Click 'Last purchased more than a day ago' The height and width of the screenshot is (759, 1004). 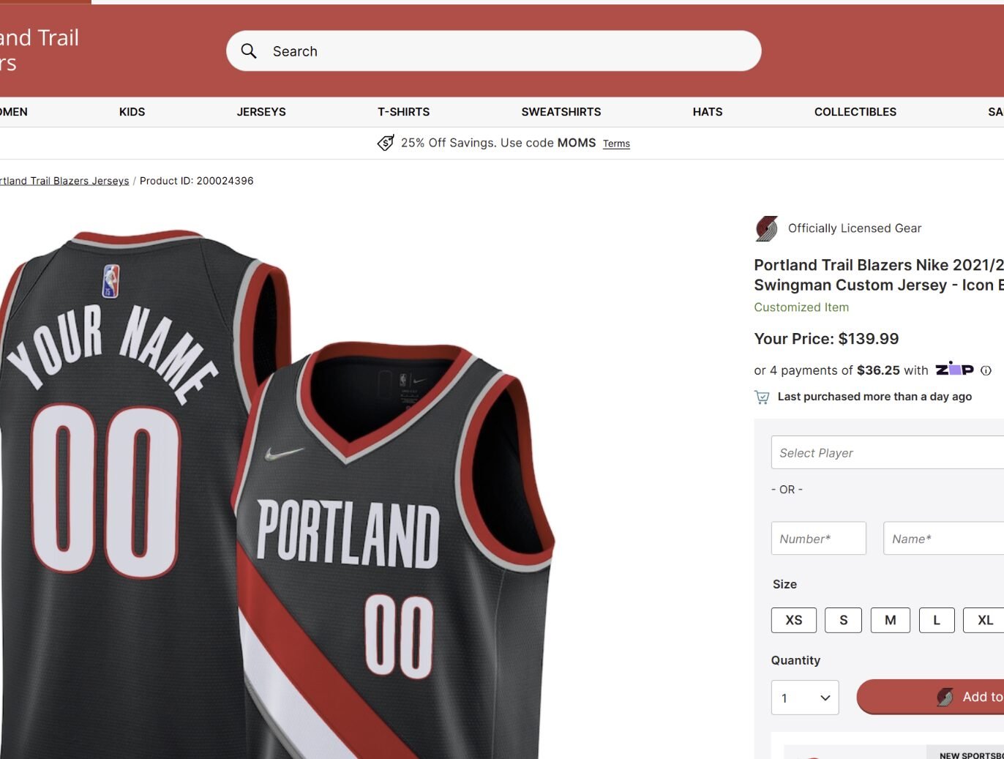(874, 397)
